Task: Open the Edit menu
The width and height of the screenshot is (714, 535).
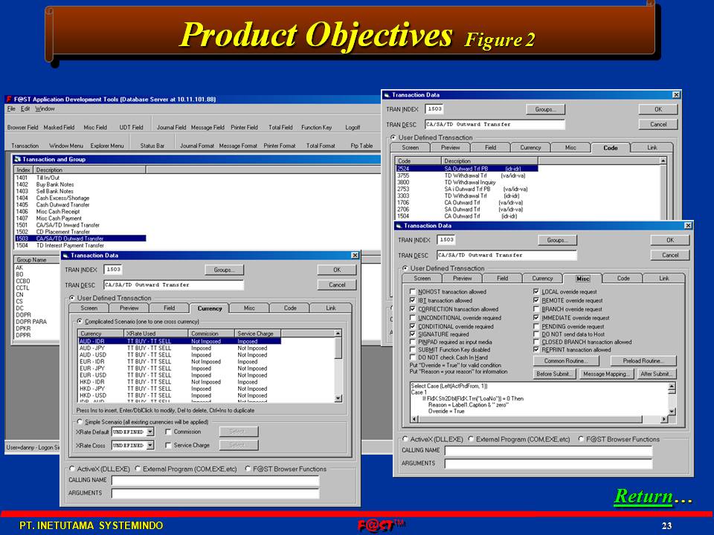Action: (25, 108)
